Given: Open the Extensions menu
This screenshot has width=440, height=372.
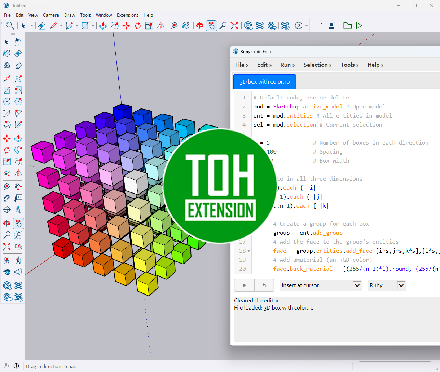Looking at the screenshot, I should coord(128,15).
